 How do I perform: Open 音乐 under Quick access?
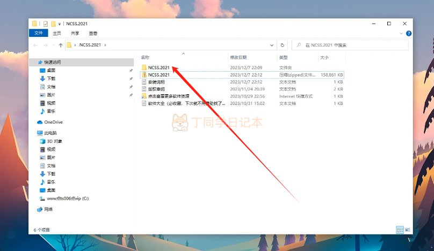(51, 111)
